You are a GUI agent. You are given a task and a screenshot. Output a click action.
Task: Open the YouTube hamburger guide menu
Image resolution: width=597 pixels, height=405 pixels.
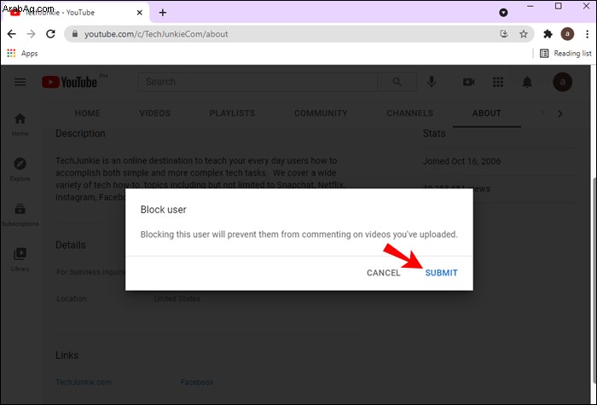20,82
